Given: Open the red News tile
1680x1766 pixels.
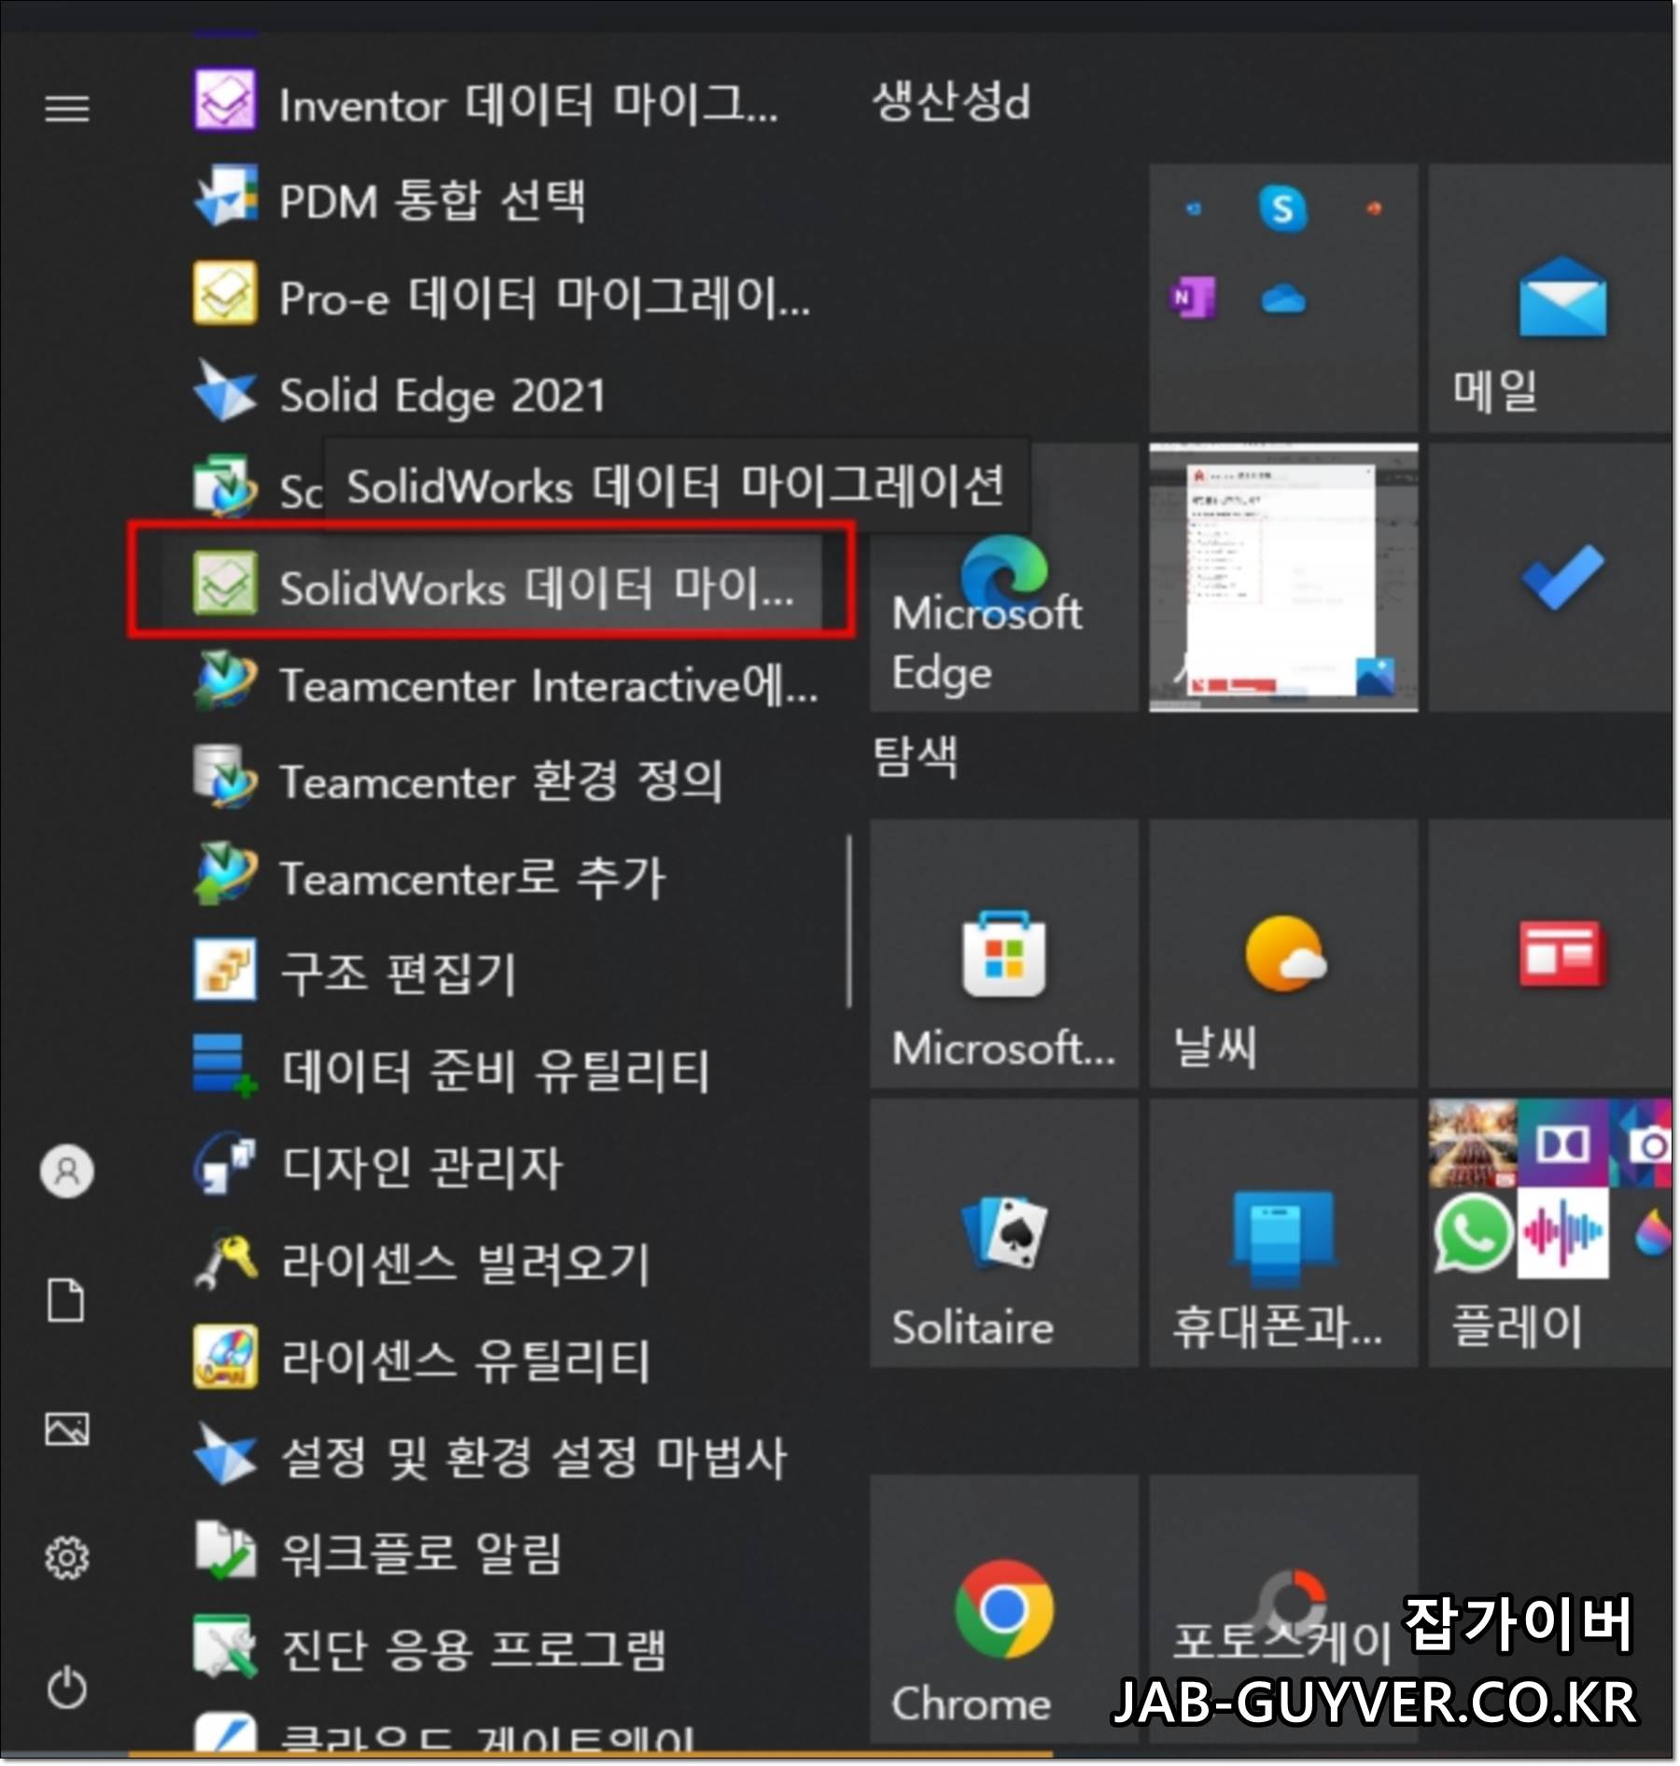Looking at the screenshot, I should 1550,954.
